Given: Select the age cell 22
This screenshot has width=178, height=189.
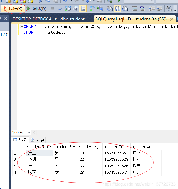Looking at the screenshot, I should [x=90, y=159].
